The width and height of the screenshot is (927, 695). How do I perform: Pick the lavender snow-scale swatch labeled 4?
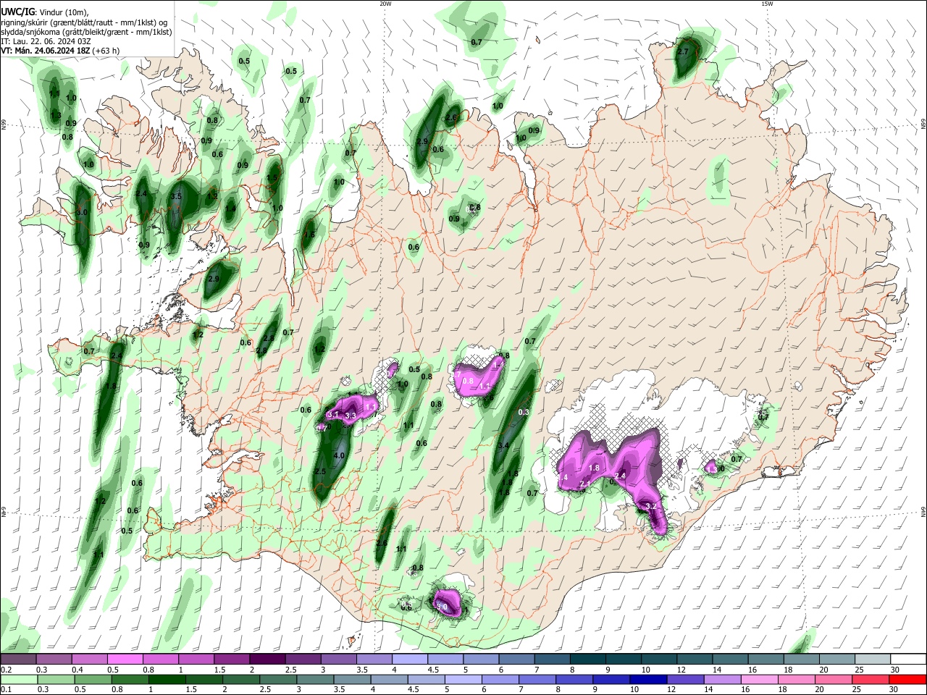click(408, 660)
